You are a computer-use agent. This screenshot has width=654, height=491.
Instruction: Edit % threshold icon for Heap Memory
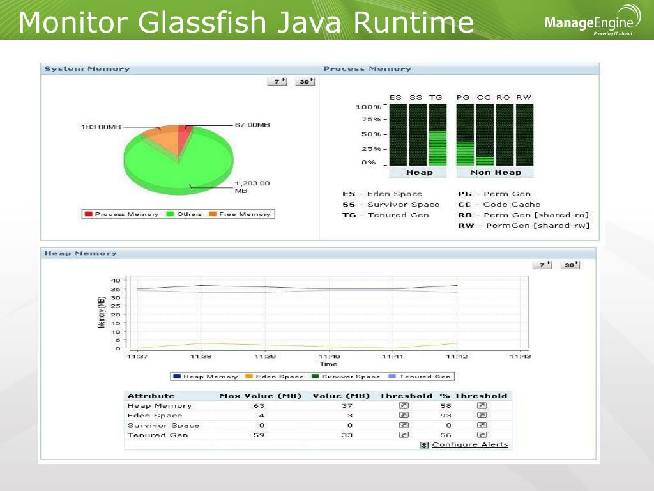click(482, 405)
